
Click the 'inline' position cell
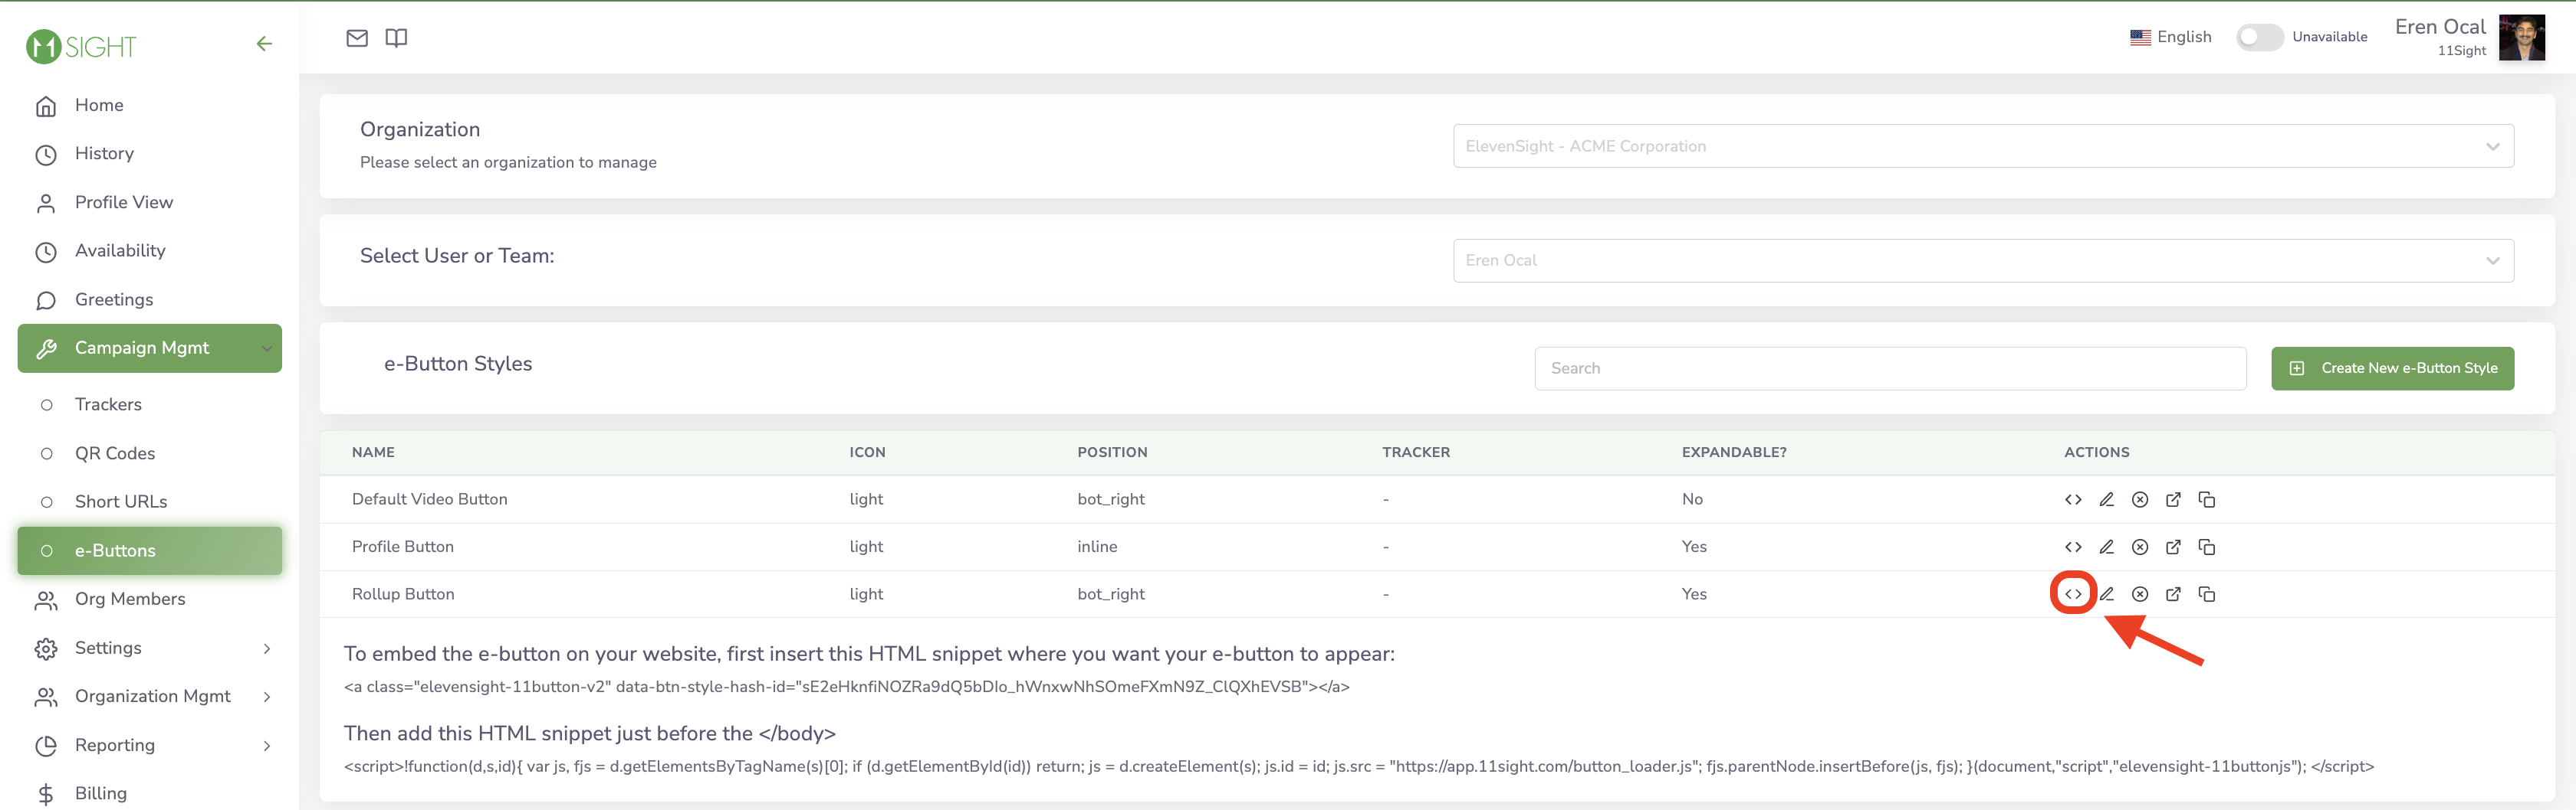[x=1097, y=547]
